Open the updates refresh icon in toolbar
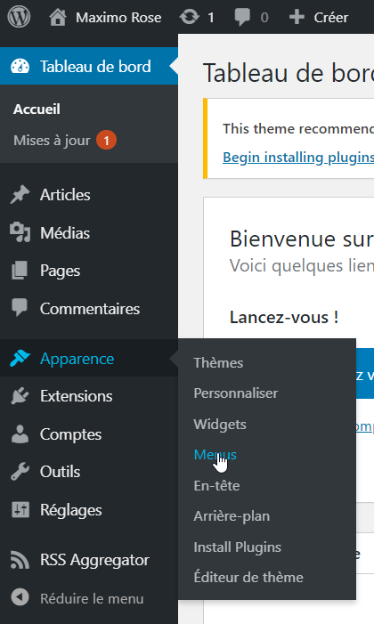This screenshot has width=374, height=624. point(189,17)
